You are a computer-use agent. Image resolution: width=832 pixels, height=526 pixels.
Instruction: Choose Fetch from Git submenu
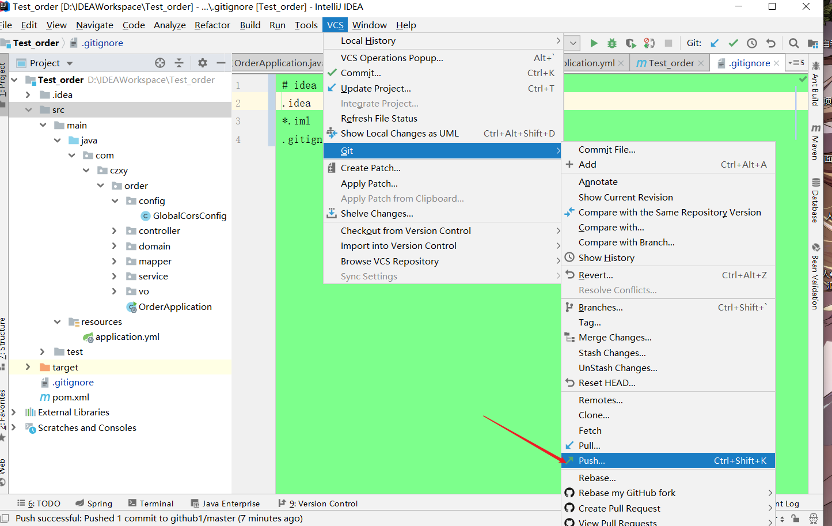click(x=668, y=430)
